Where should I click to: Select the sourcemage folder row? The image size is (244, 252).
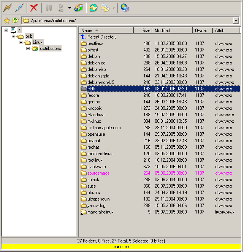point(98,173)
